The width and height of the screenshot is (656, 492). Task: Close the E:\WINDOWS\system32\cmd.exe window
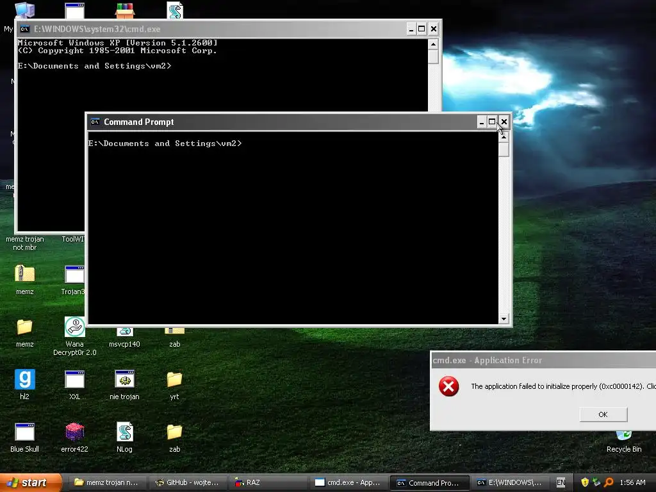point(434,29)
